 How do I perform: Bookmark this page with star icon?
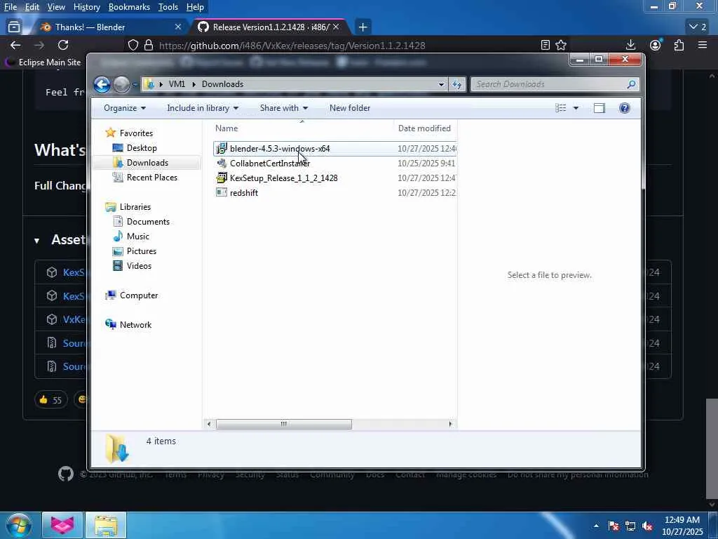(x=561, y=45)
